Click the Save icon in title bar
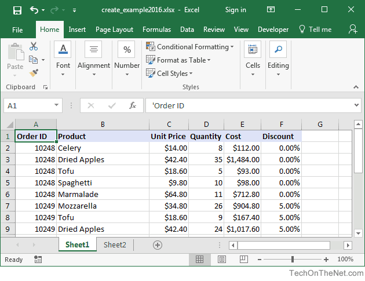The image size is (365, 281). point(17,10)
